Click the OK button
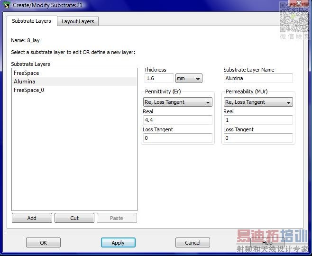 click(43, 243)
